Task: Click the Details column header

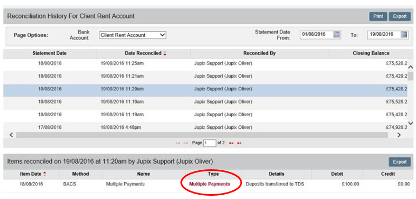Action: coord(277,174)
